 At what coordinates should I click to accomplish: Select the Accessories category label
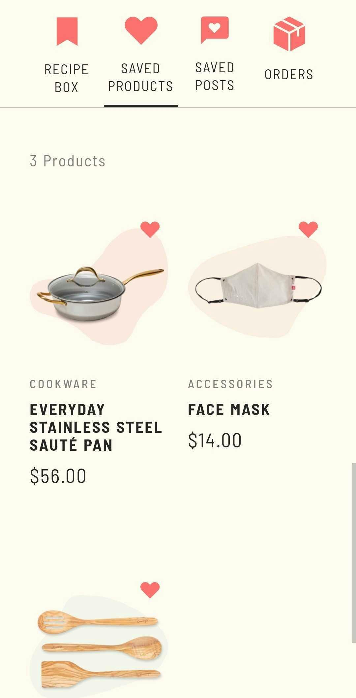coord(231,384)
